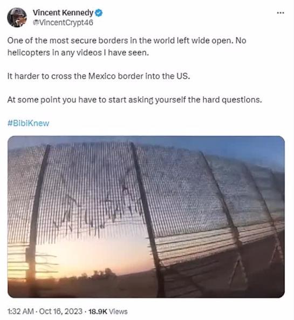Click the Views label

(118, 311)
